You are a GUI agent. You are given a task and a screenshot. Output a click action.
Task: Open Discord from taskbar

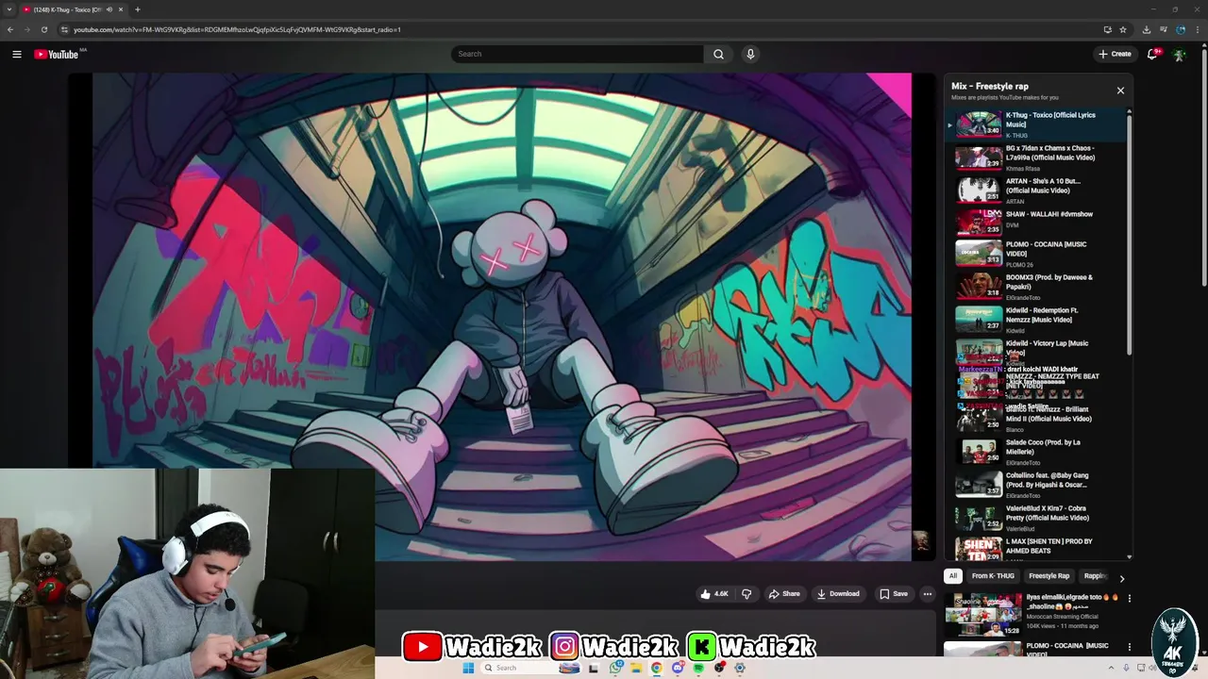pyautogui.click(x=678, y=668)
